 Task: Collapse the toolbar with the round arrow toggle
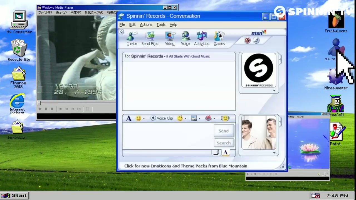point(121,32)
